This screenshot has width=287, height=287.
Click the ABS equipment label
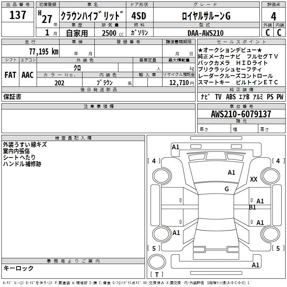[x=231, y=97]
